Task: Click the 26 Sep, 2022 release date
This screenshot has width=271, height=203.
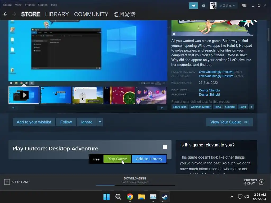Action: point(208,83)
